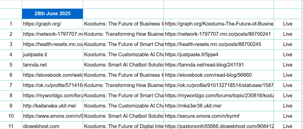Select the Live status cell in row 1
303x129 pixels.
288,24
